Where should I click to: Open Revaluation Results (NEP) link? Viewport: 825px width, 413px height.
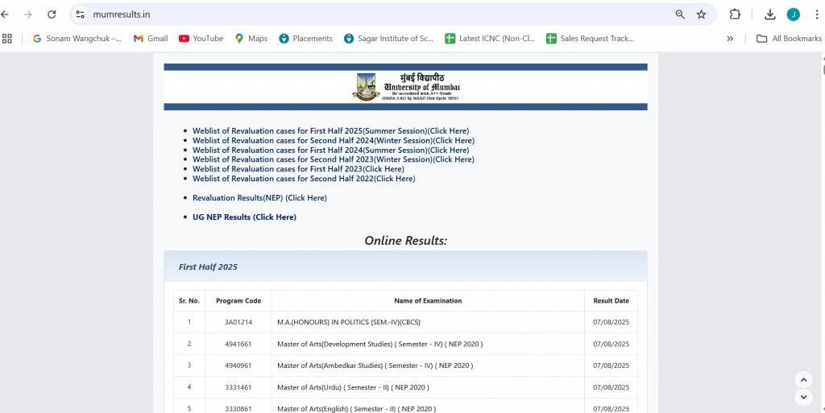(259, 198)
